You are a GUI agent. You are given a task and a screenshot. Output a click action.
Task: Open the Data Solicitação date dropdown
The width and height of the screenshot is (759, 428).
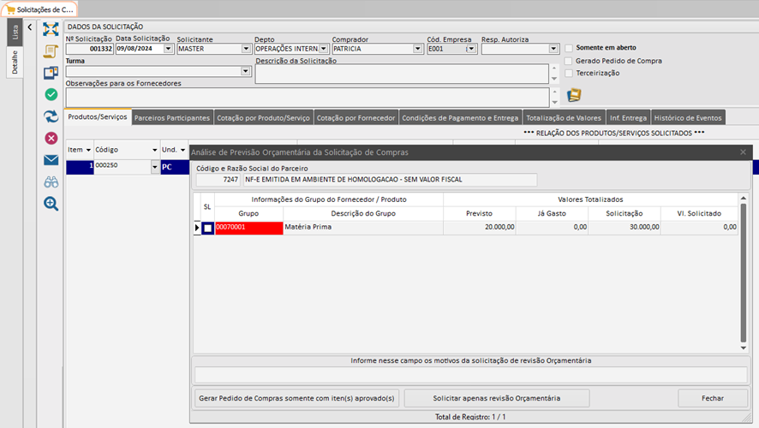[x=168, y=49]
